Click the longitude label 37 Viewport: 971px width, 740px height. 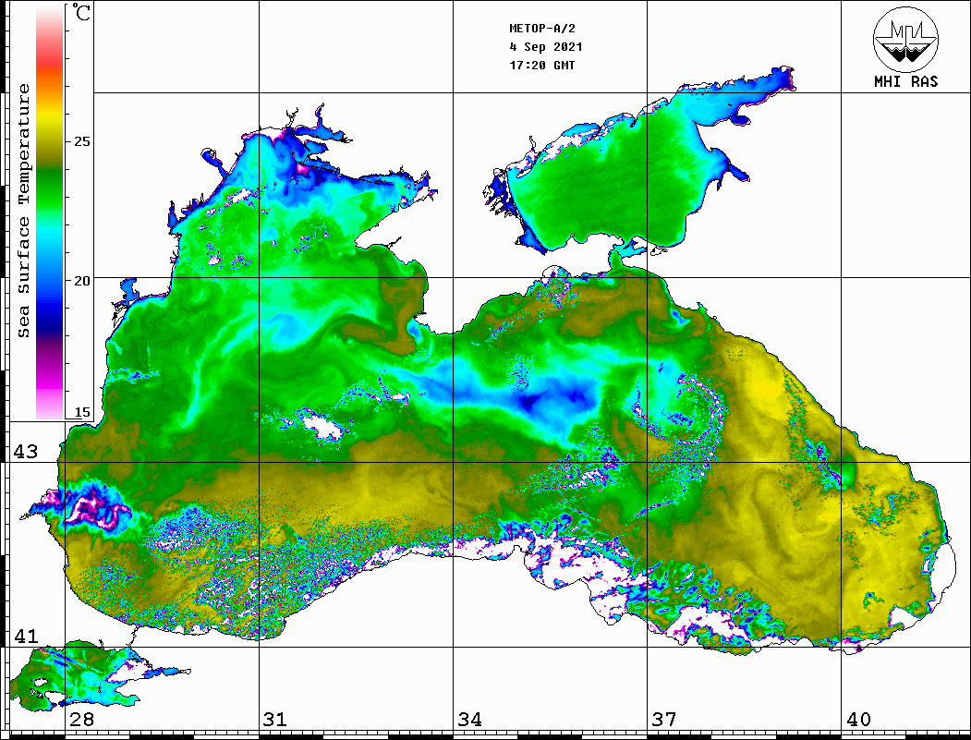click(x=664, y=720)
